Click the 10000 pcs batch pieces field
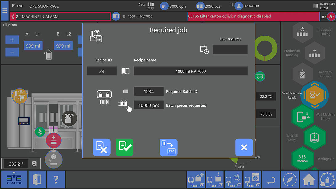Viewport: 336px width, 189px height. 149,105
